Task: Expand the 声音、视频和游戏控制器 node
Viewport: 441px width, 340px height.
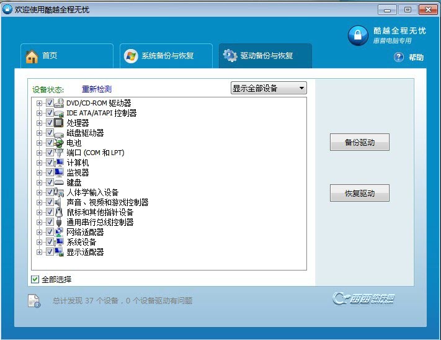Action: pos(39,202)
